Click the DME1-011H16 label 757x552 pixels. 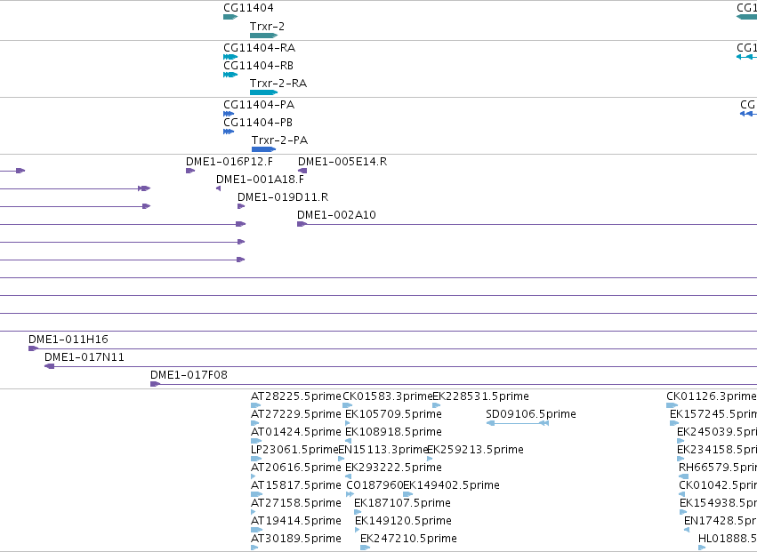coord(68,340)
